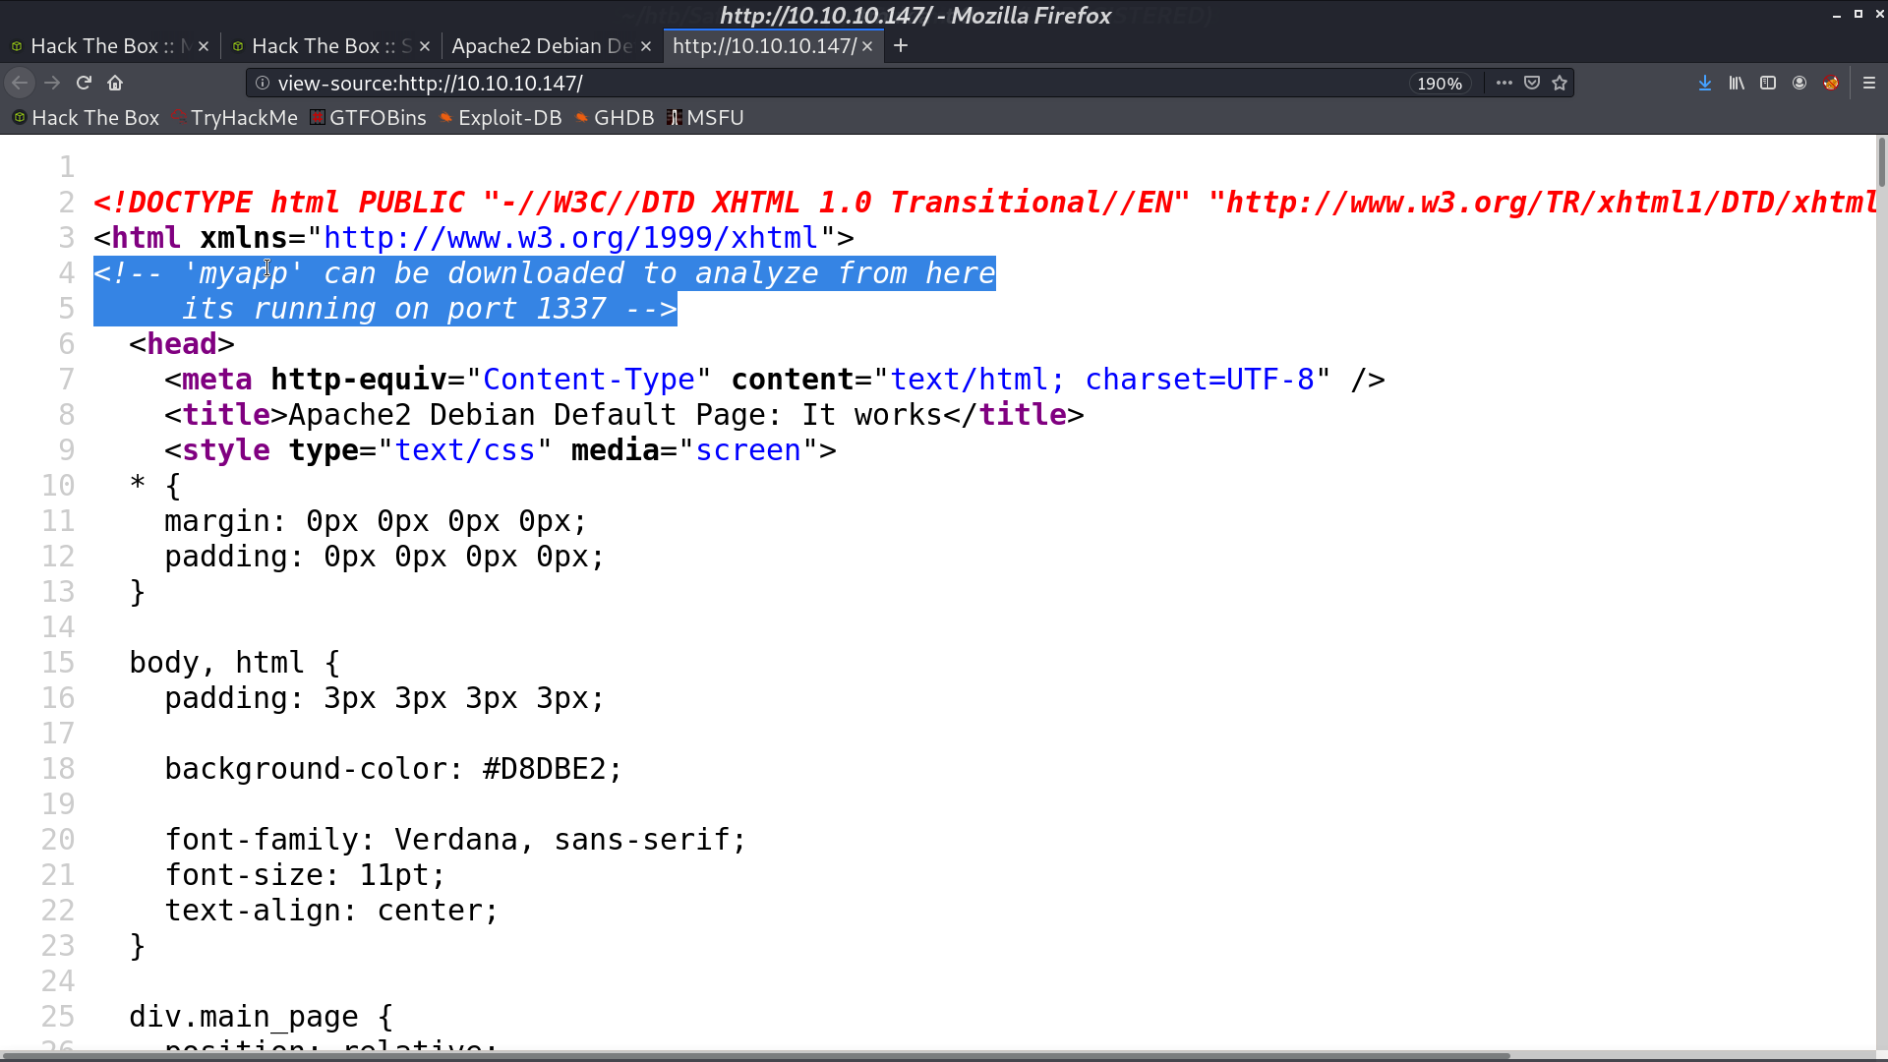Open MSFU bookmark
The image size is (1888, 1062).
click(x=705, y=118)
